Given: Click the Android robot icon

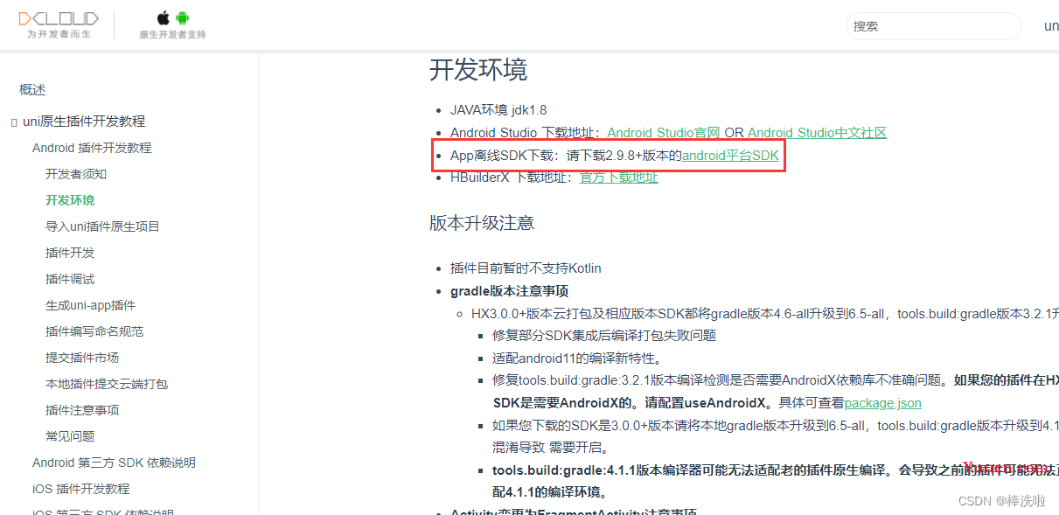Looking at the screenshot, I should (182, 17).
